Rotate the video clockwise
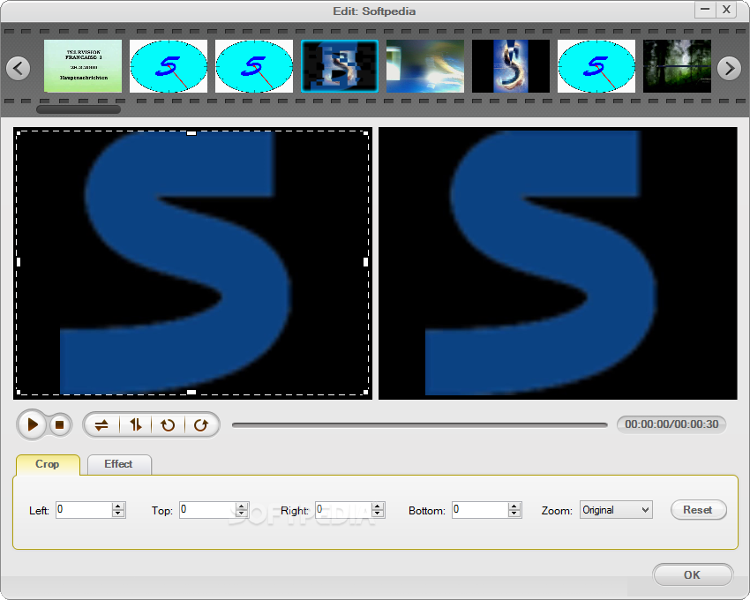750x600 pixels. [x=201, y=425]
